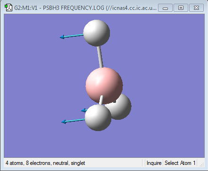Click the '4 atoms, 8 electrons' status text
The image size is (208, 171).
(x=45, y=163)
